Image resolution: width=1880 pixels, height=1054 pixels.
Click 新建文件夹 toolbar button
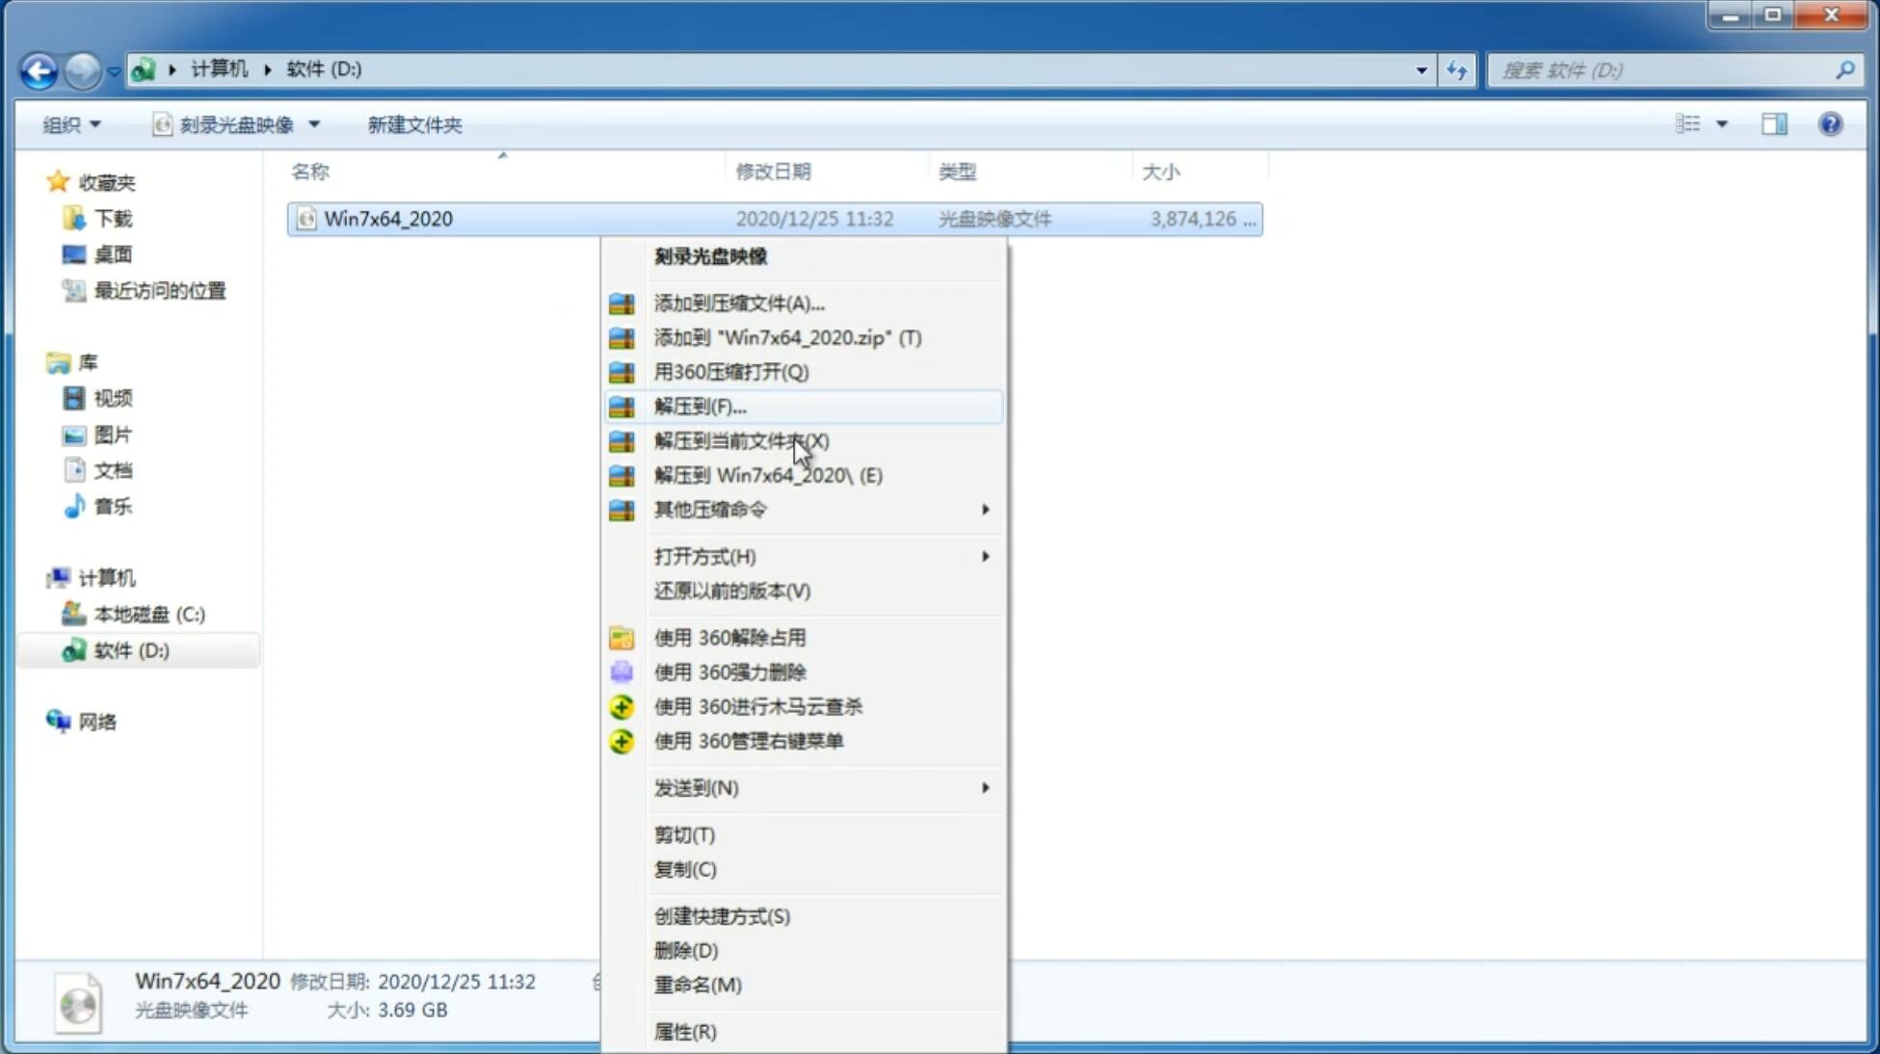pyautogui.click(x=415, y=124)
